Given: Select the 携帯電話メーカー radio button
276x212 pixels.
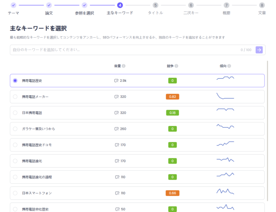Looking at the screenshot, I should [15, 97].
